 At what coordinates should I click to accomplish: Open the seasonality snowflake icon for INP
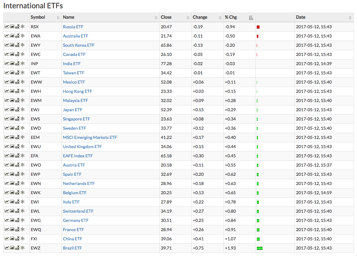[22, 63]
